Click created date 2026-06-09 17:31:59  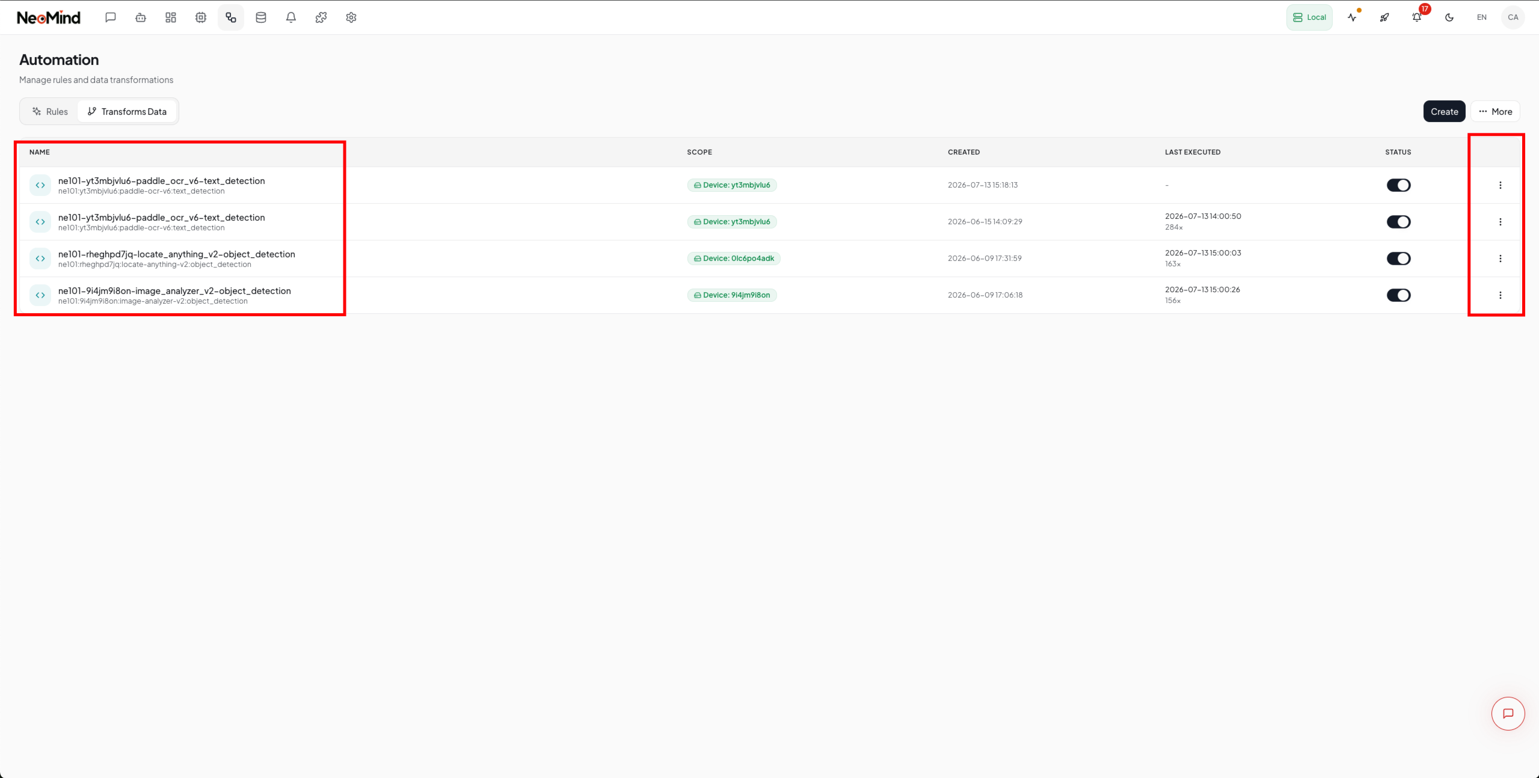[985, 259]
